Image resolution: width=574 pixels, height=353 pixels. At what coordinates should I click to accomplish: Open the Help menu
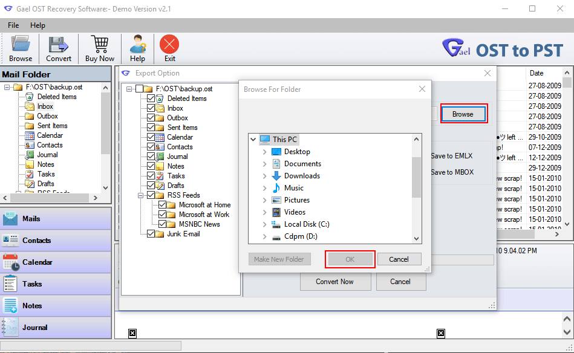(38, 25)
